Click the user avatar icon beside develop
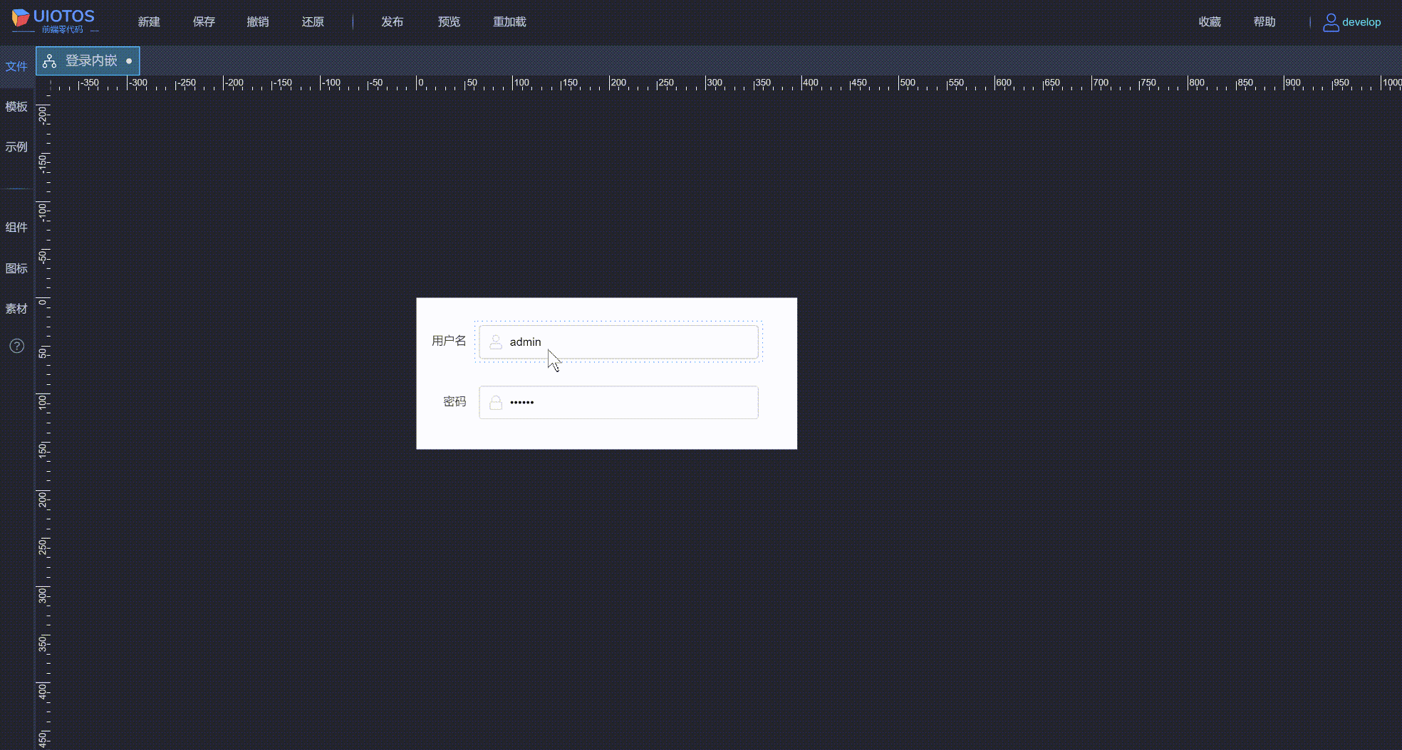The width and height of the screenshot is (1402, 750). 1329,22
